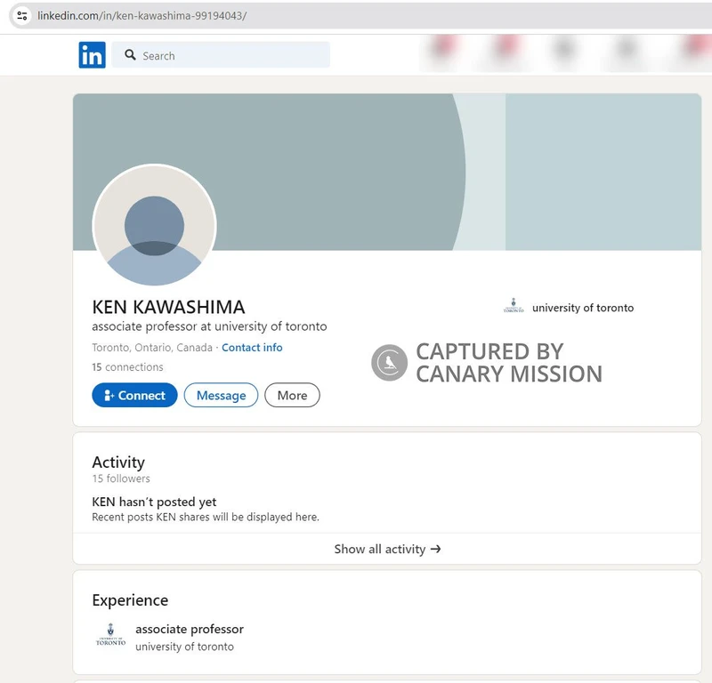Click the Experience section heading
Image resolution: width=712 pixels, height=683 pixels.
(130, 600)
